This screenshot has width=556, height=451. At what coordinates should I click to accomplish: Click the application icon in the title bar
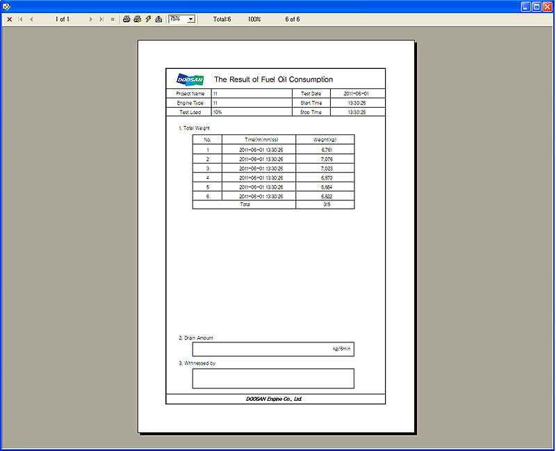(x=7, y=6)
